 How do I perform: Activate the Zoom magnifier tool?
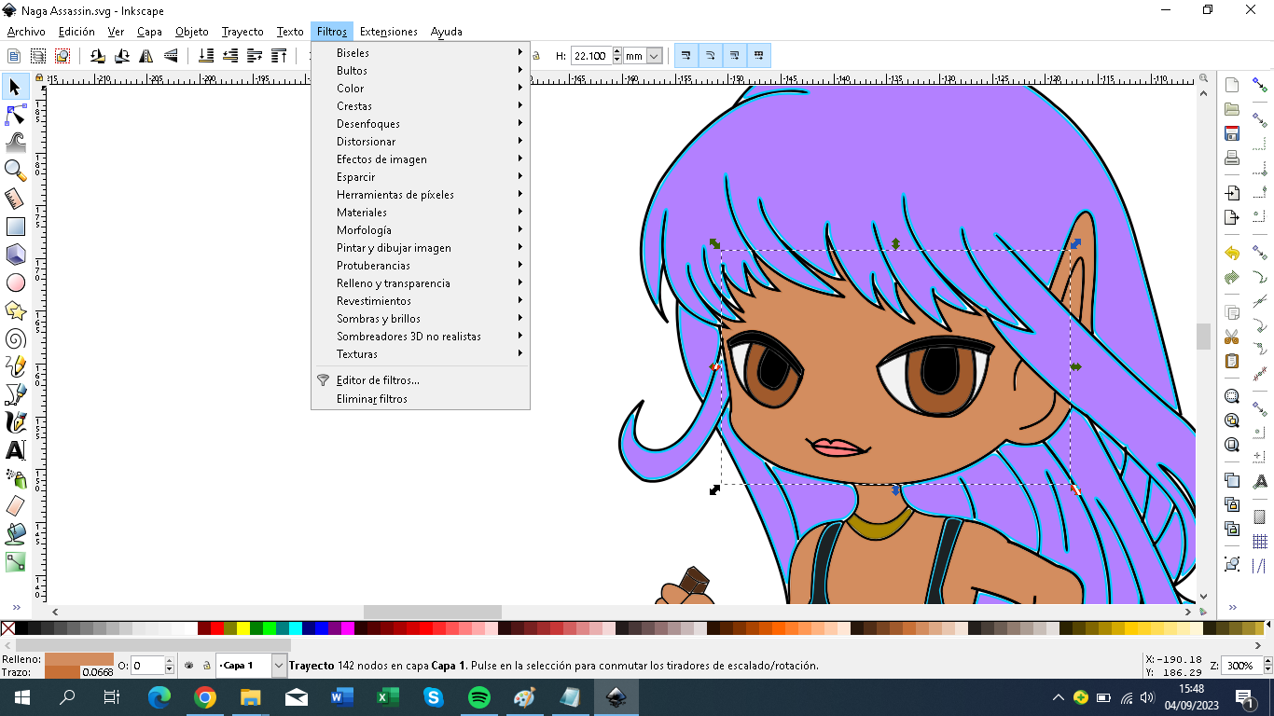pos(15,171)
